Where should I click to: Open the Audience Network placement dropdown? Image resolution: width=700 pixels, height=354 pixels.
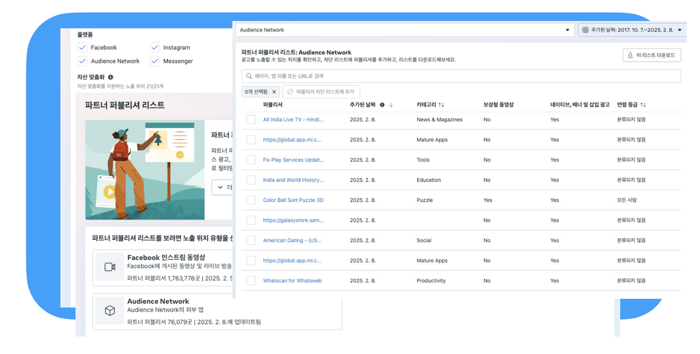coord(405,30)
